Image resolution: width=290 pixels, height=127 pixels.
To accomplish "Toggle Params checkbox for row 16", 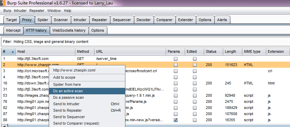I will (176, 83).
